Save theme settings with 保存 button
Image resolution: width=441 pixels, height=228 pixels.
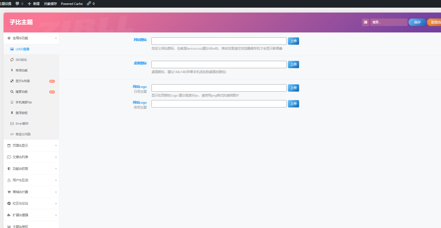(x=417, y=22)
